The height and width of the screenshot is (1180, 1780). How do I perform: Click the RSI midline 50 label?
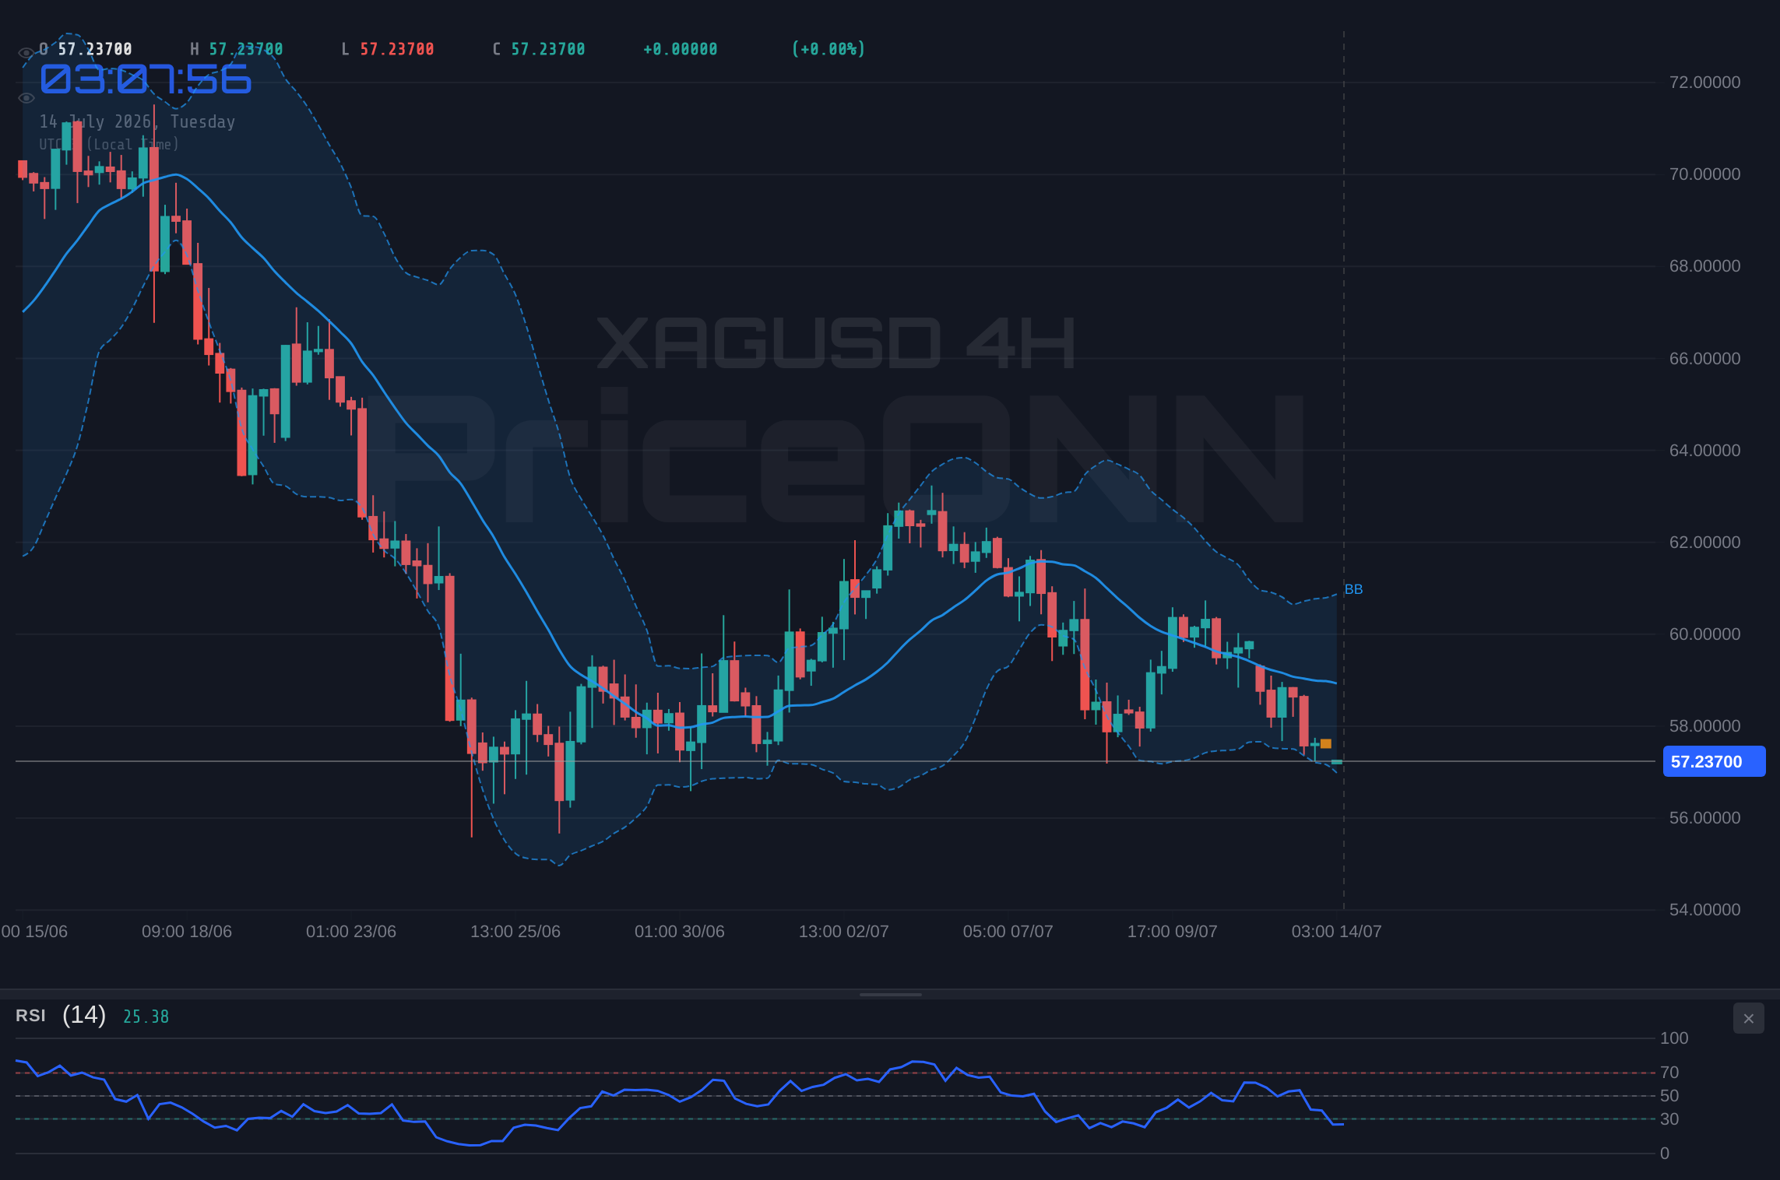tap(1669, 1096)
